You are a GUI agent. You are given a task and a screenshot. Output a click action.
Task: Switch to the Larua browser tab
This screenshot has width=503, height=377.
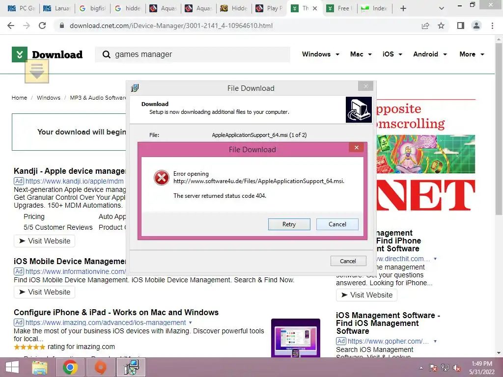pyautogui.click(x=56, y=8)
